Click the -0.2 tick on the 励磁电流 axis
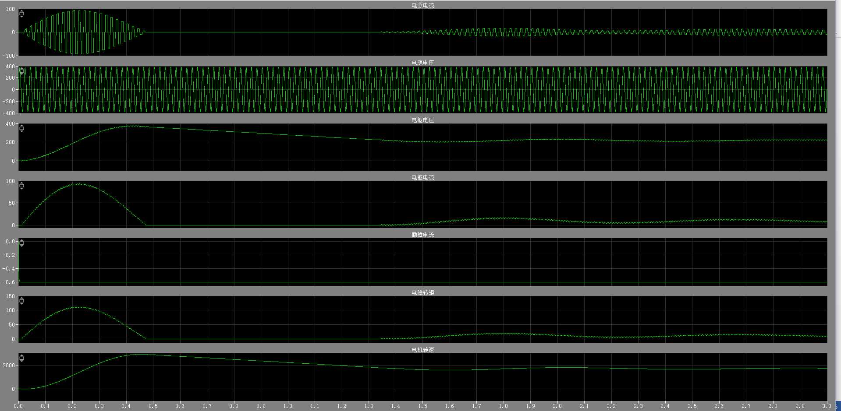This screenshot has height=411, width=841. point(8,255)
